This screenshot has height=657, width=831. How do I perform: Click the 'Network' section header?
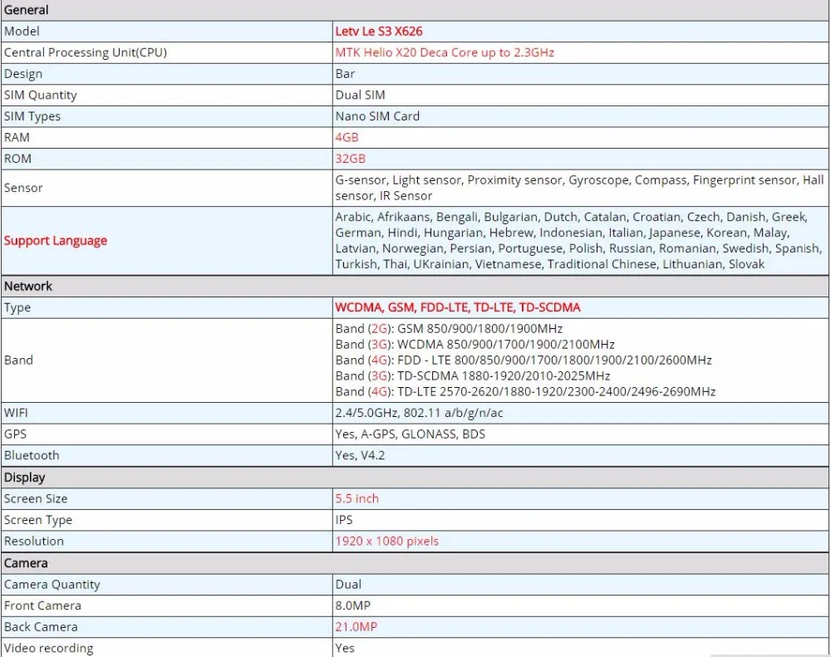pos(28,286)
